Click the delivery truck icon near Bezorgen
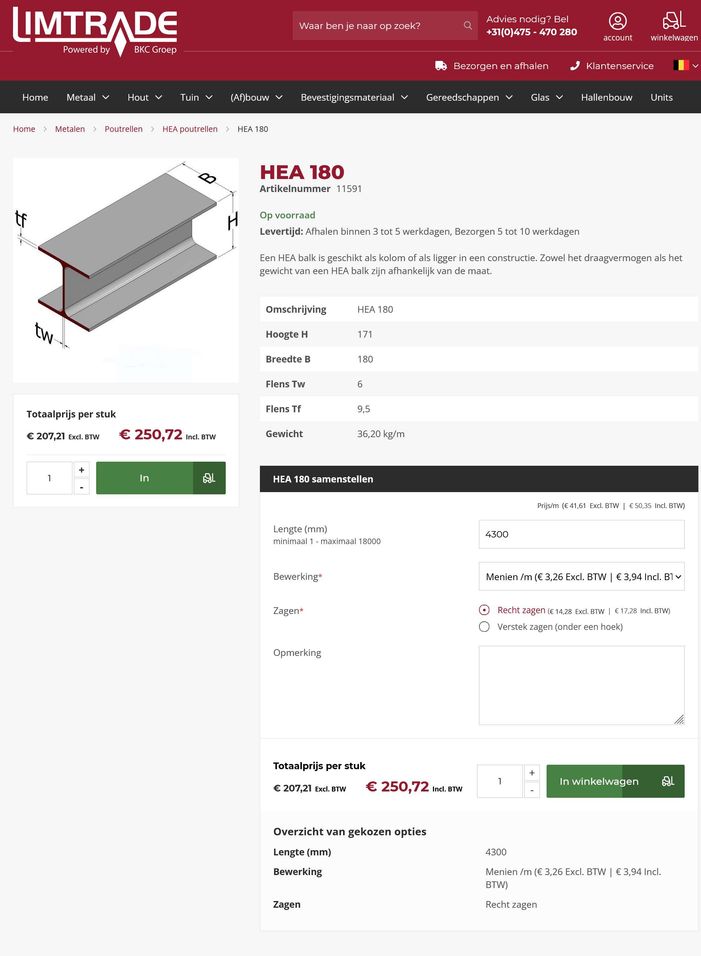 point(441,65)
